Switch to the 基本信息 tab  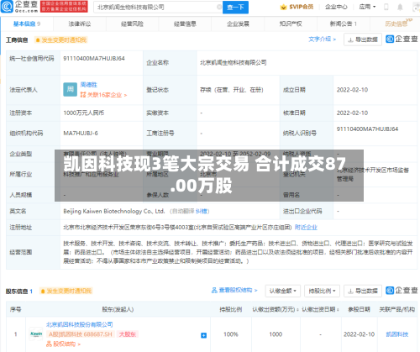(27, 24)
